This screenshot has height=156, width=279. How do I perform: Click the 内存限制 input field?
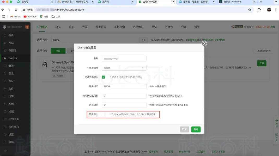point(124,105)
